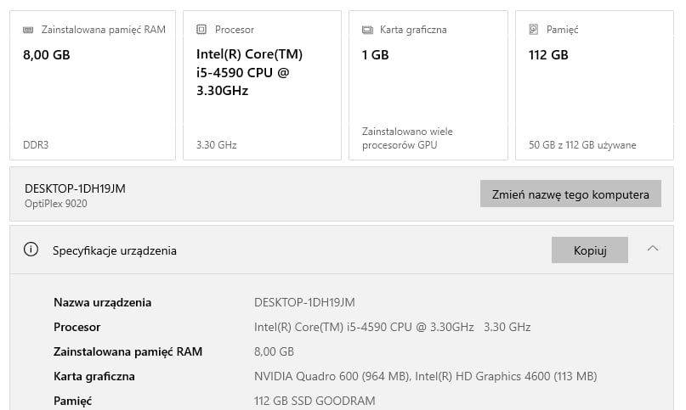Collapse the Specyfikacje urządzenia section with the chevron

[653, 249]
